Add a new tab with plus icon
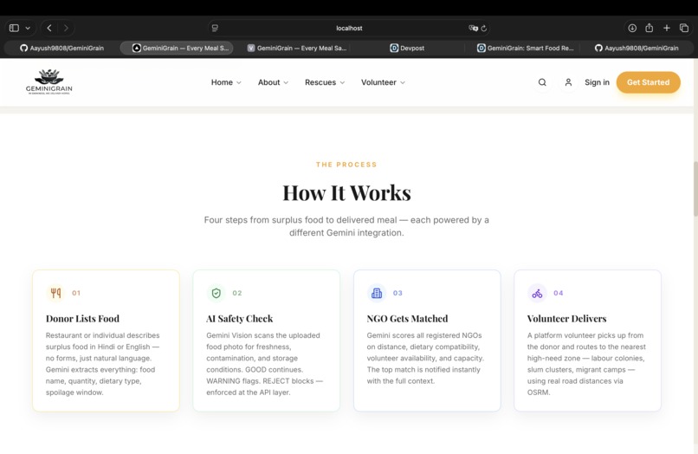698x454 pixels. (x=667, y=28)
